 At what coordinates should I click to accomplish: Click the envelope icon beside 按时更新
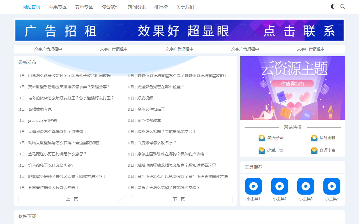(314, 138)
